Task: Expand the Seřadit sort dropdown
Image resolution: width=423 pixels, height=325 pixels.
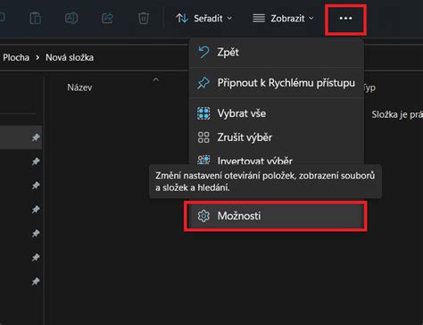Action: click(204, 19)
